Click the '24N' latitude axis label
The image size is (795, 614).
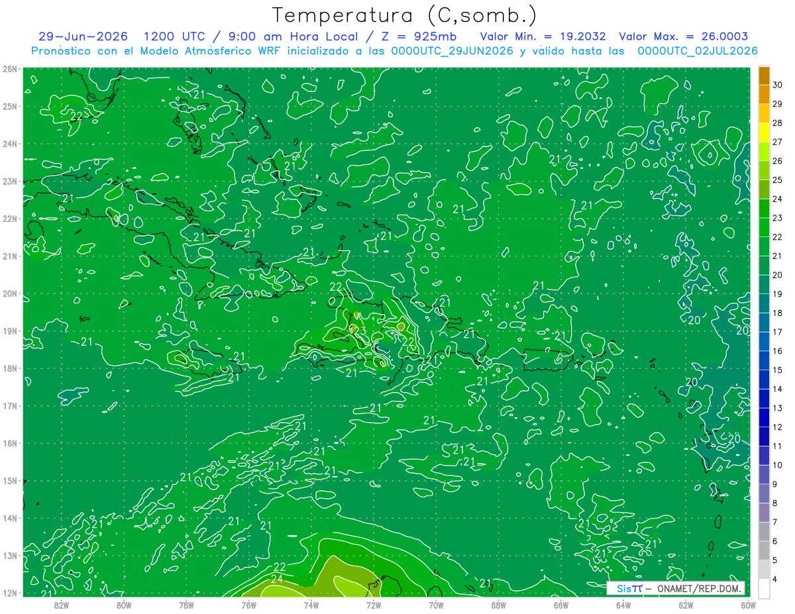tap(10, 144)
